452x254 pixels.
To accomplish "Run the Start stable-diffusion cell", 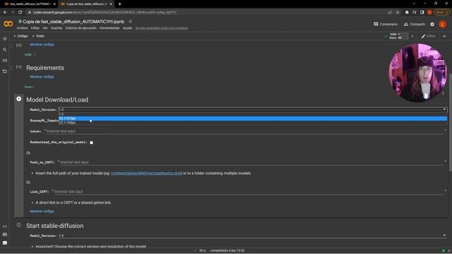I will coord(19,225).
